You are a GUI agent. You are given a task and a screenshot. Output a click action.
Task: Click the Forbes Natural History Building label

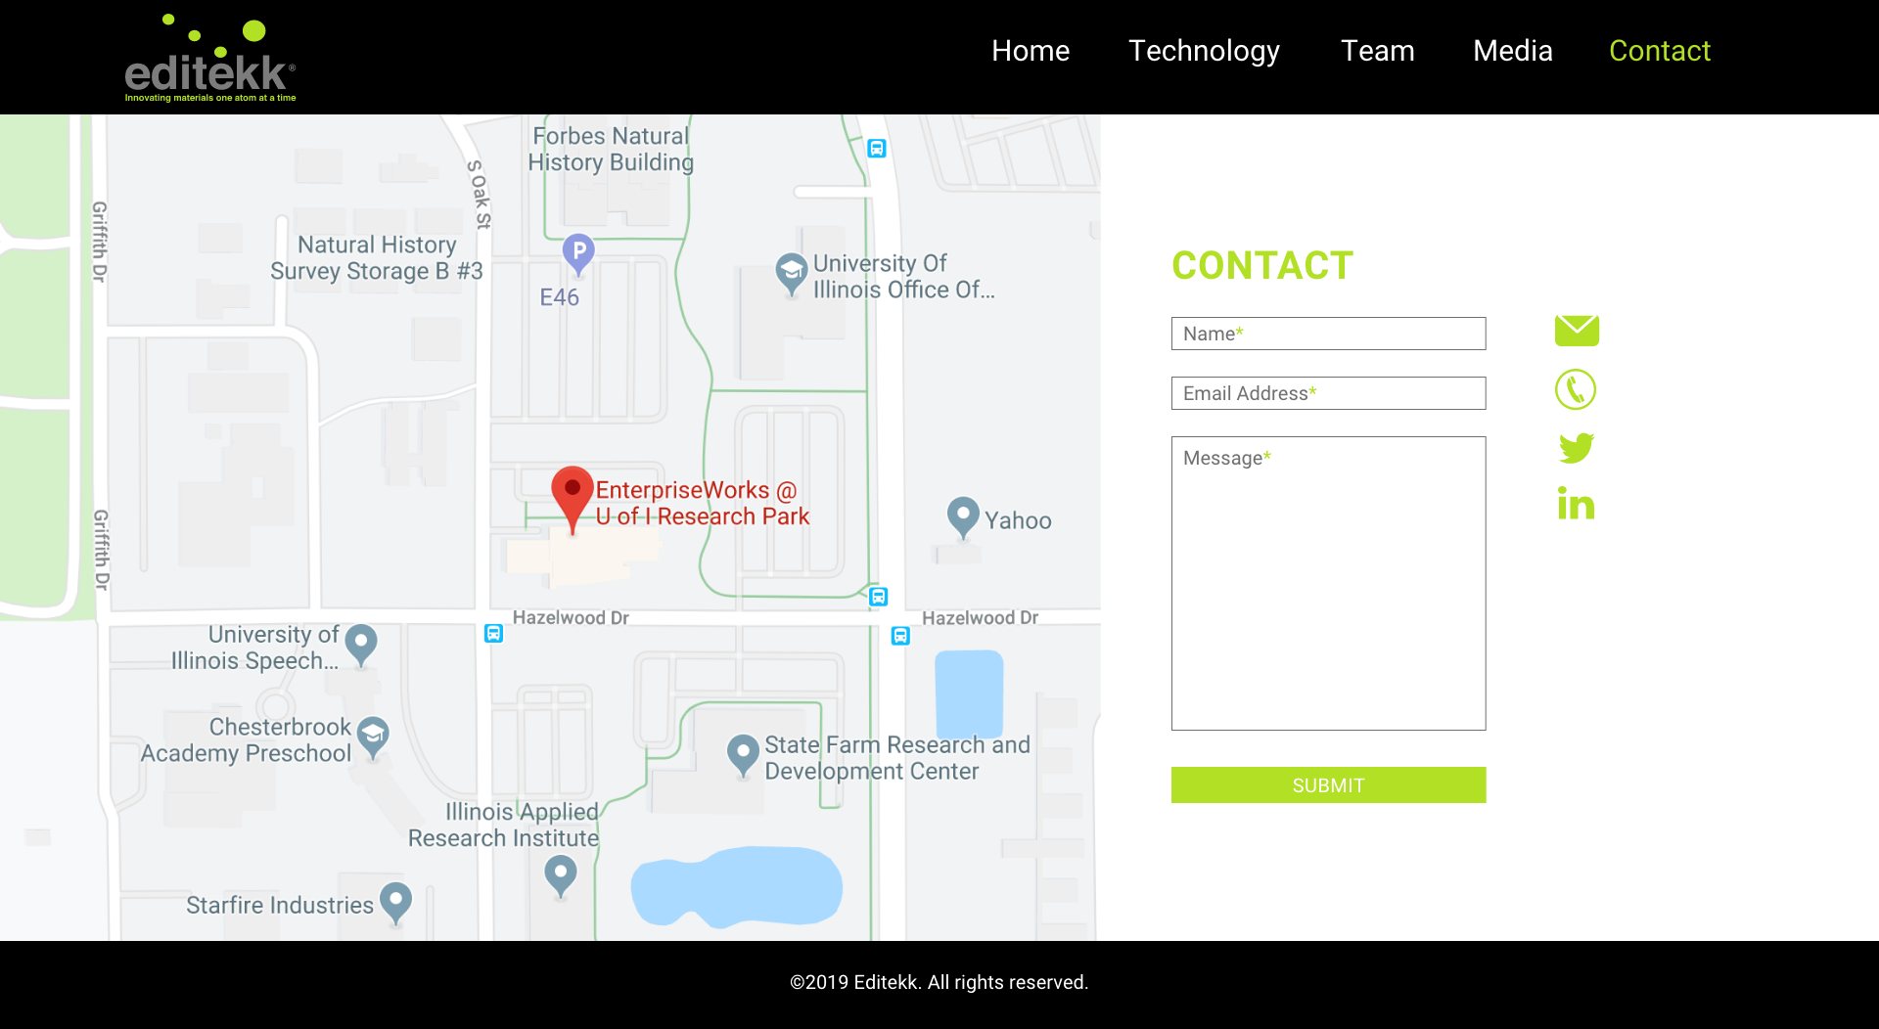point(611,150)
